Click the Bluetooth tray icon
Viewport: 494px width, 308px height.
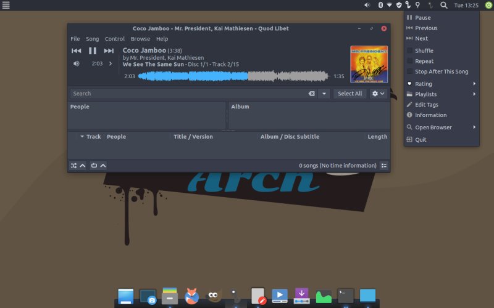point(380,5)
